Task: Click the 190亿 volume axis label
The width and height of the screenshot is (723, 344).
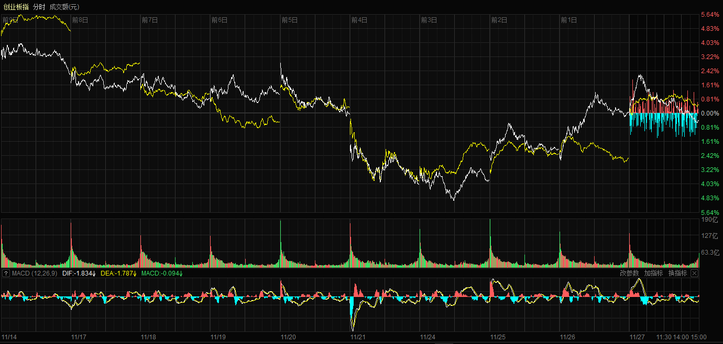Action: coord(710,220)
